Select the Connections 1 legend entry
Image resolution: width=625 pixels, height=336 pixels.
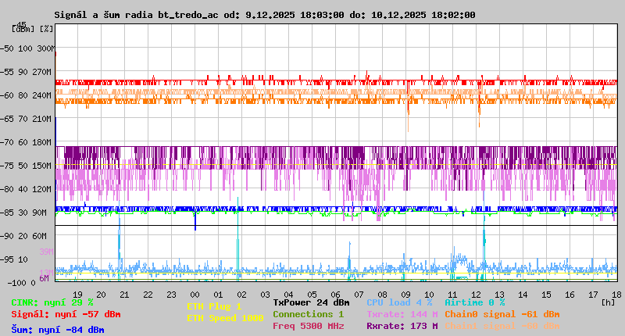point(308,314)
